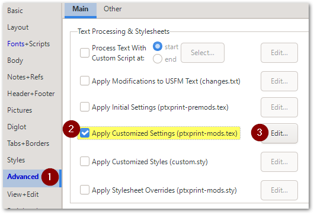Open the Fonts+Scripts section
This screenshot has width=314, height=214.
click(28, 44)
